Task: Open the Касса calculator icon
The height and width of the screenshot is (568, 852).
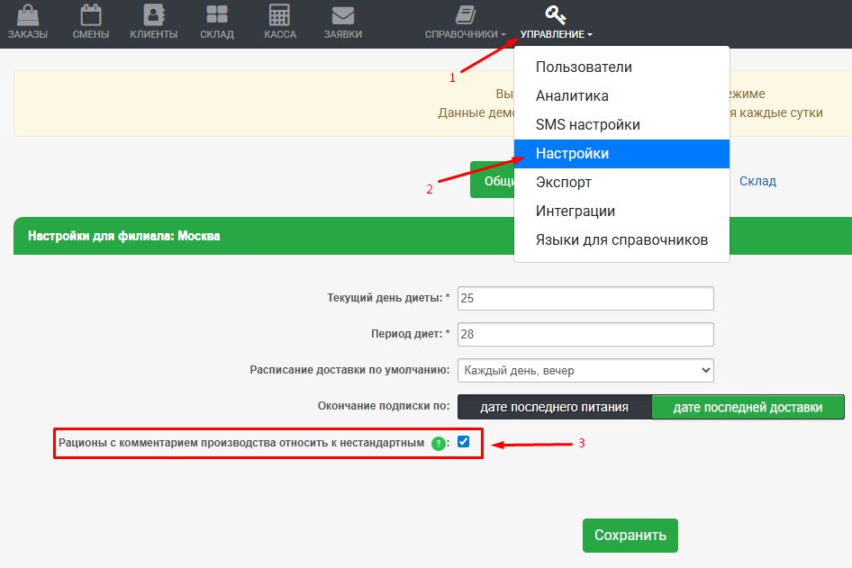Action: (279, 15)
